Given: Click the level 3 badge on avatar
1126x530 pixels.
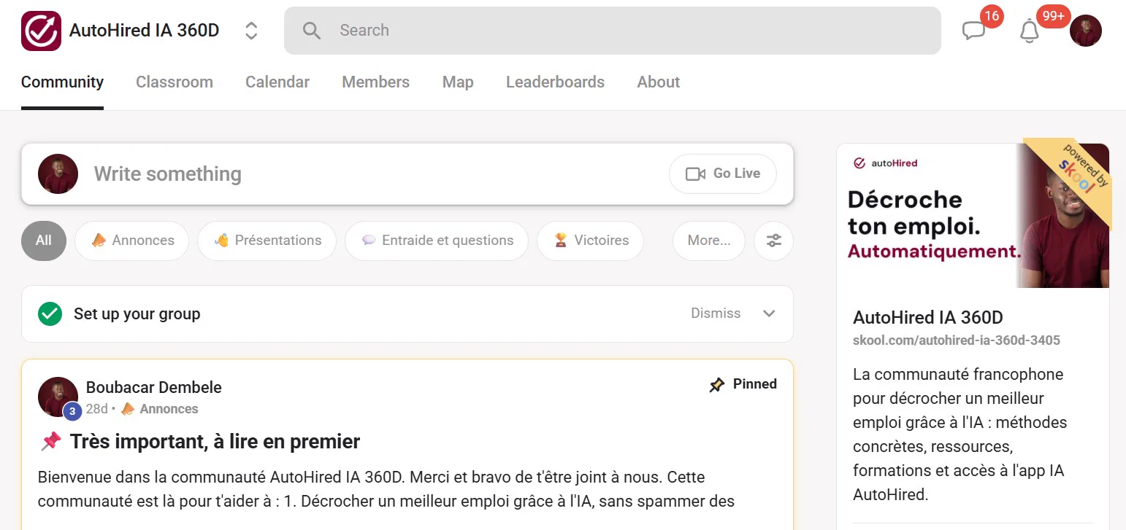Looking at the screenshot, I should (x=72, y=412).
